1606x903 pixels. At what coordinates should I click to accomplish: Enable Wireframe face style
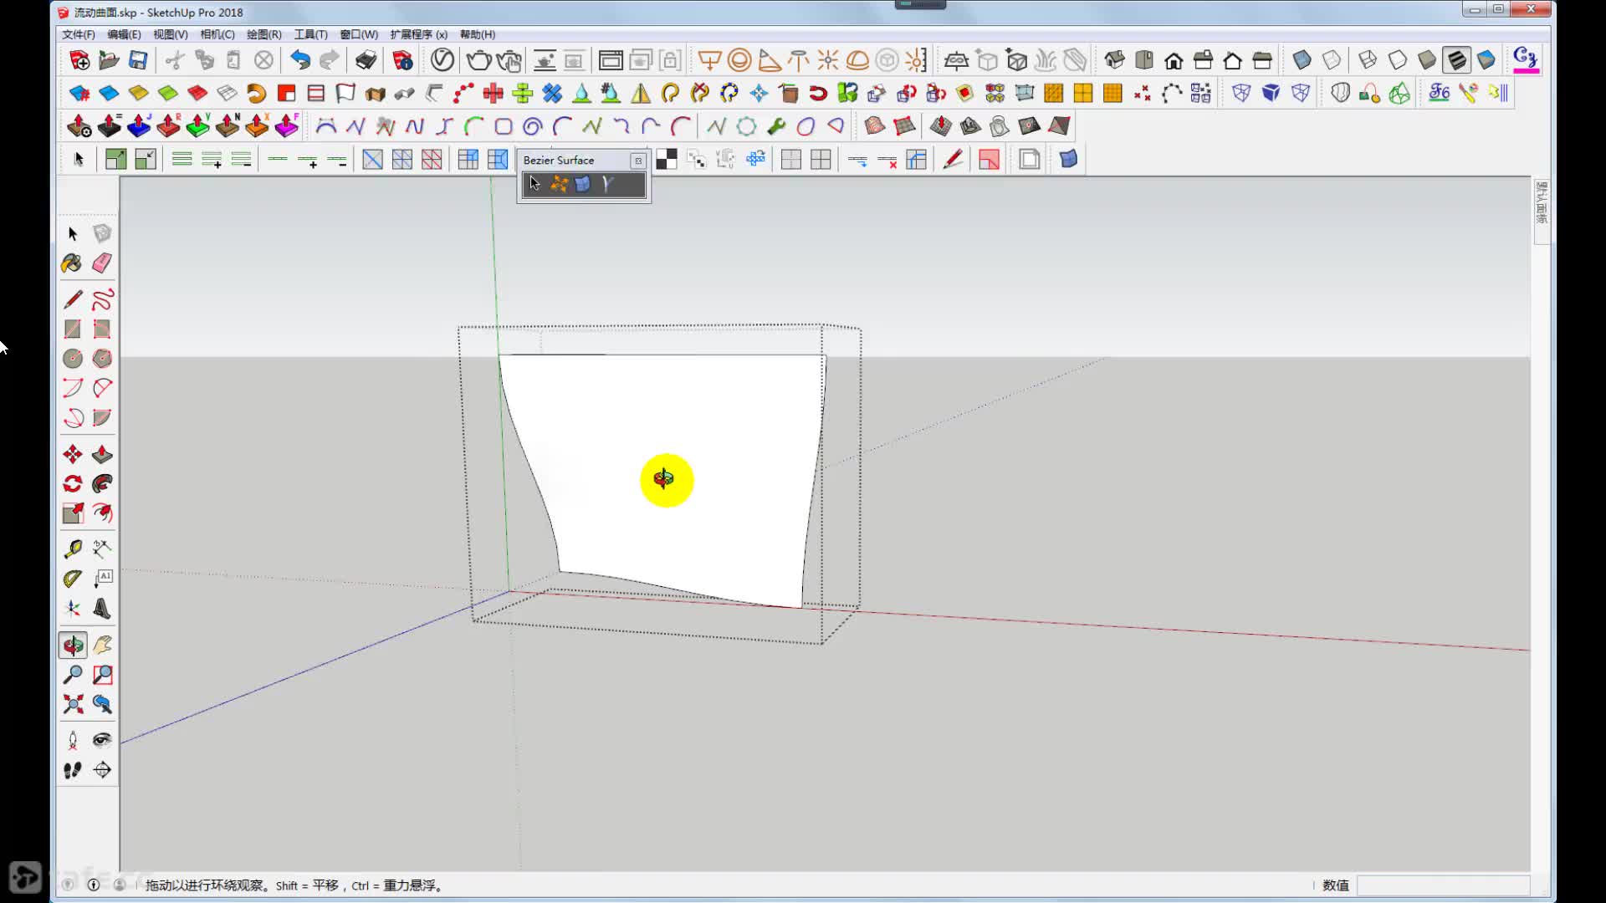tap(1368, 60)
